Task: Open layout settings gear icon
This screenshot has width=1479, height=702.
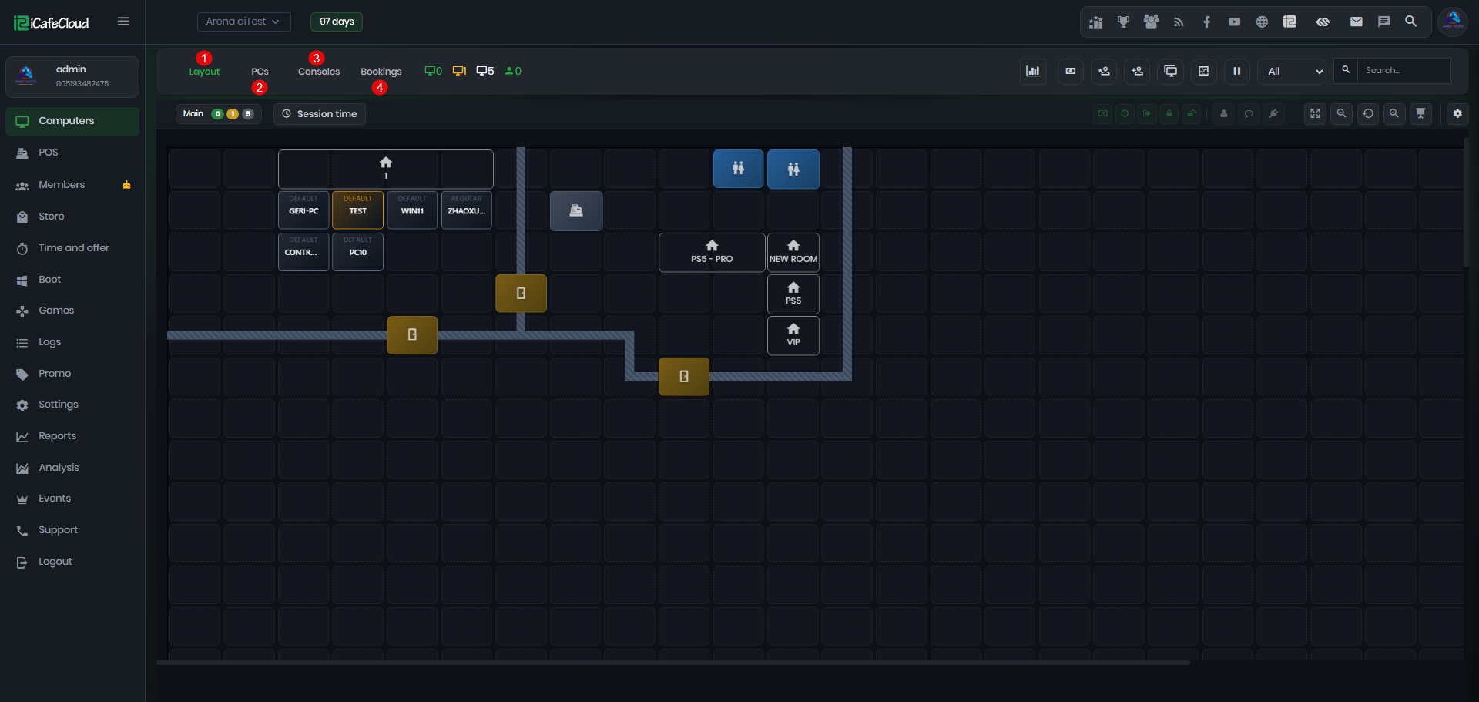Action: pyautogui.click(x=1457, y=114)
